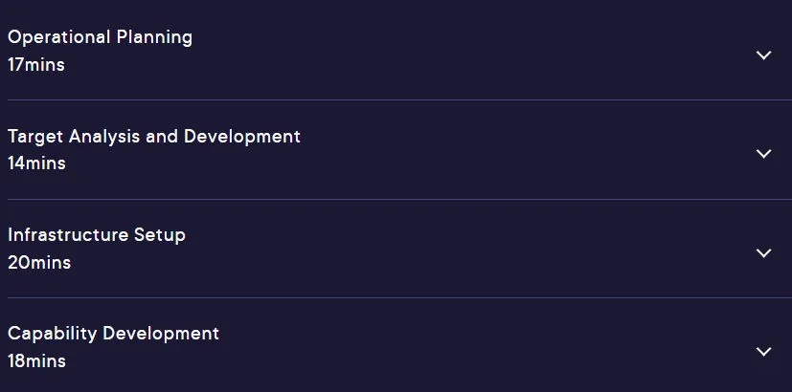The image size is (792, 392).
Task: Click the down arrow beside 14mins row
Action: 763,153
